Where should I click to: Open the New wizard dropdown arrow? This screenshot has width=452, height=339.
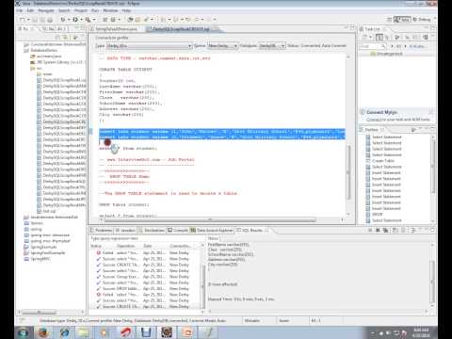28,20
